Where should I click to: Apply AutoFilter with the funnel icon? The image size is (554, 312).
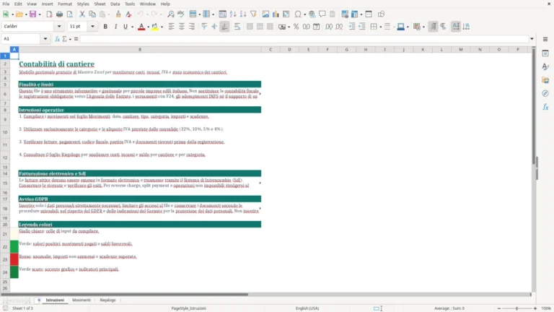253,14
